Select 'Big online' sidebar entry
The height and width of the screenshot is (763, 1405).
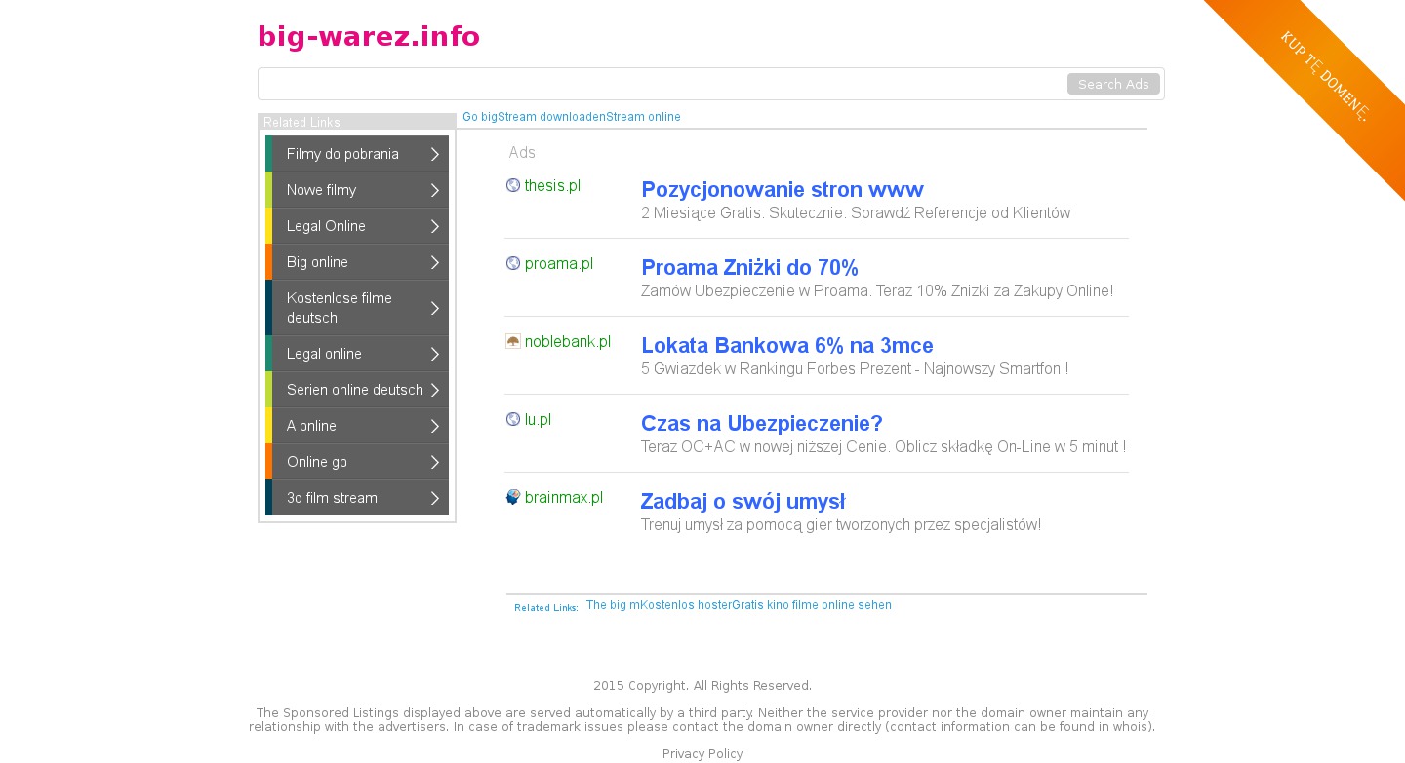[x=317, y=262]
